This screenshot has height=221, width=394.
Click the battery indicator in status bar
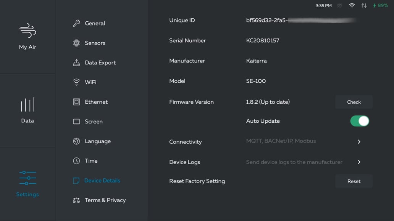[x=381, y=5]
